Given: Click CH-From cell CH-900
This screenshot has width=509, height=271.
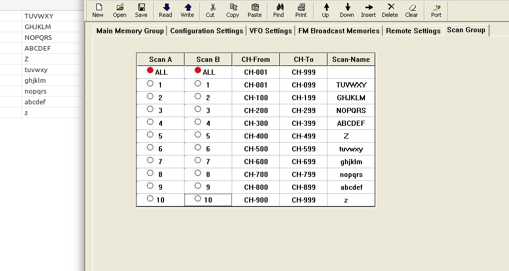Looking at the screenshot, I should click(256, 200).
